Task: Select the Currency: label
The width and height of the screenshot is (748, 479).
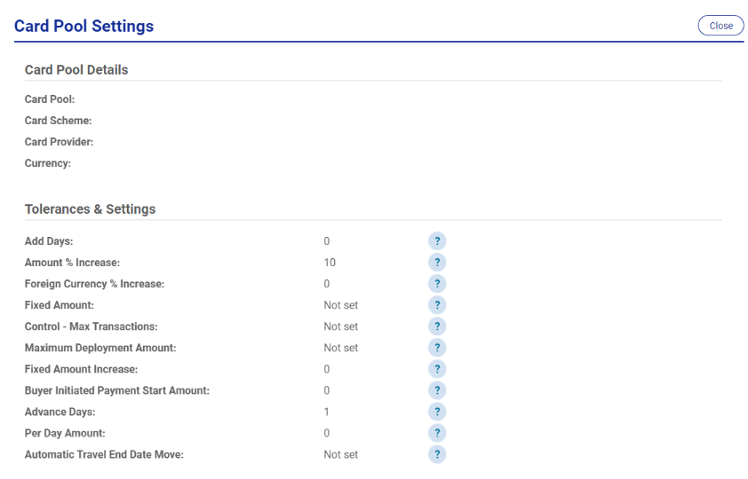Action: tap(48, 163)
